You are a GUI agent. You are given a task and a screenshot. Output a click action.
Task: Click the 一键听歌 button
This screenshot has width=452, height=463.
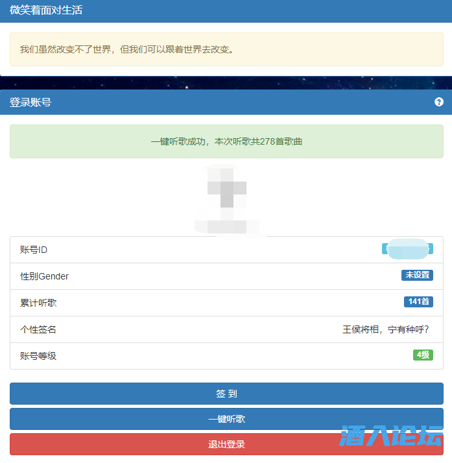click(x=226, y=419)
